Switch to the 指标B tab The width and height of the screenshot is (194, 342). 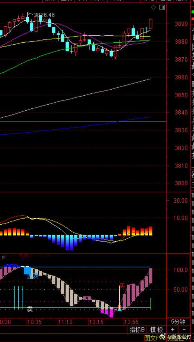[137, 330]
